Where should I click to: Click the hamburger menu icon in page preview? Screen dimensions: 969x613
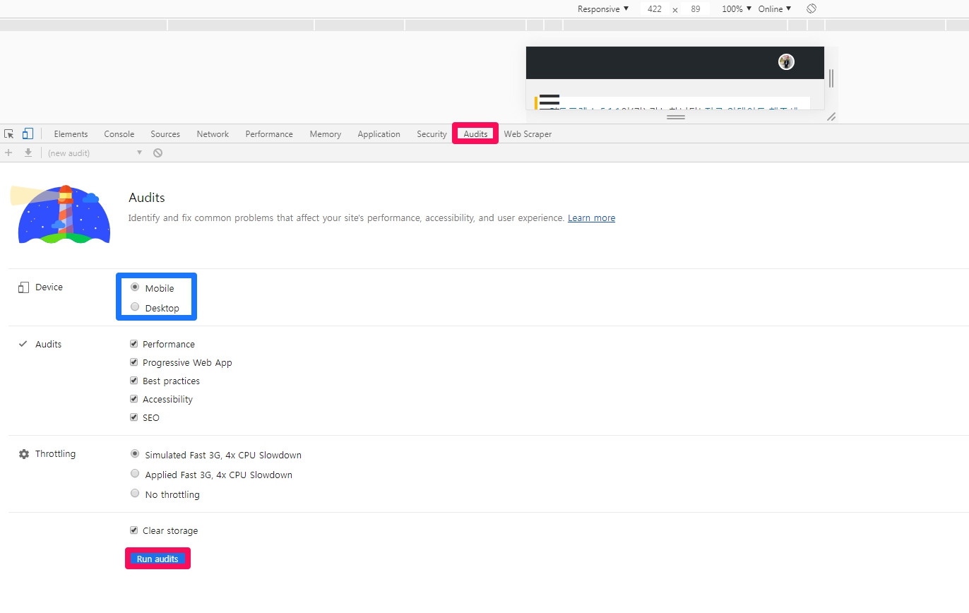pyautogui.click(x=549, y=100)
